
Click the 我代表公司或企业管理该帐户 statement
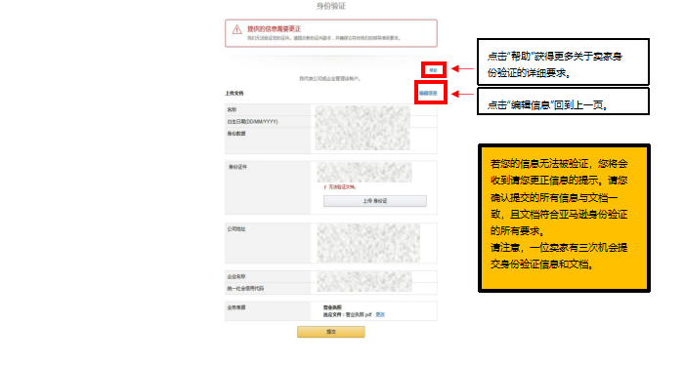click(330, 79)
